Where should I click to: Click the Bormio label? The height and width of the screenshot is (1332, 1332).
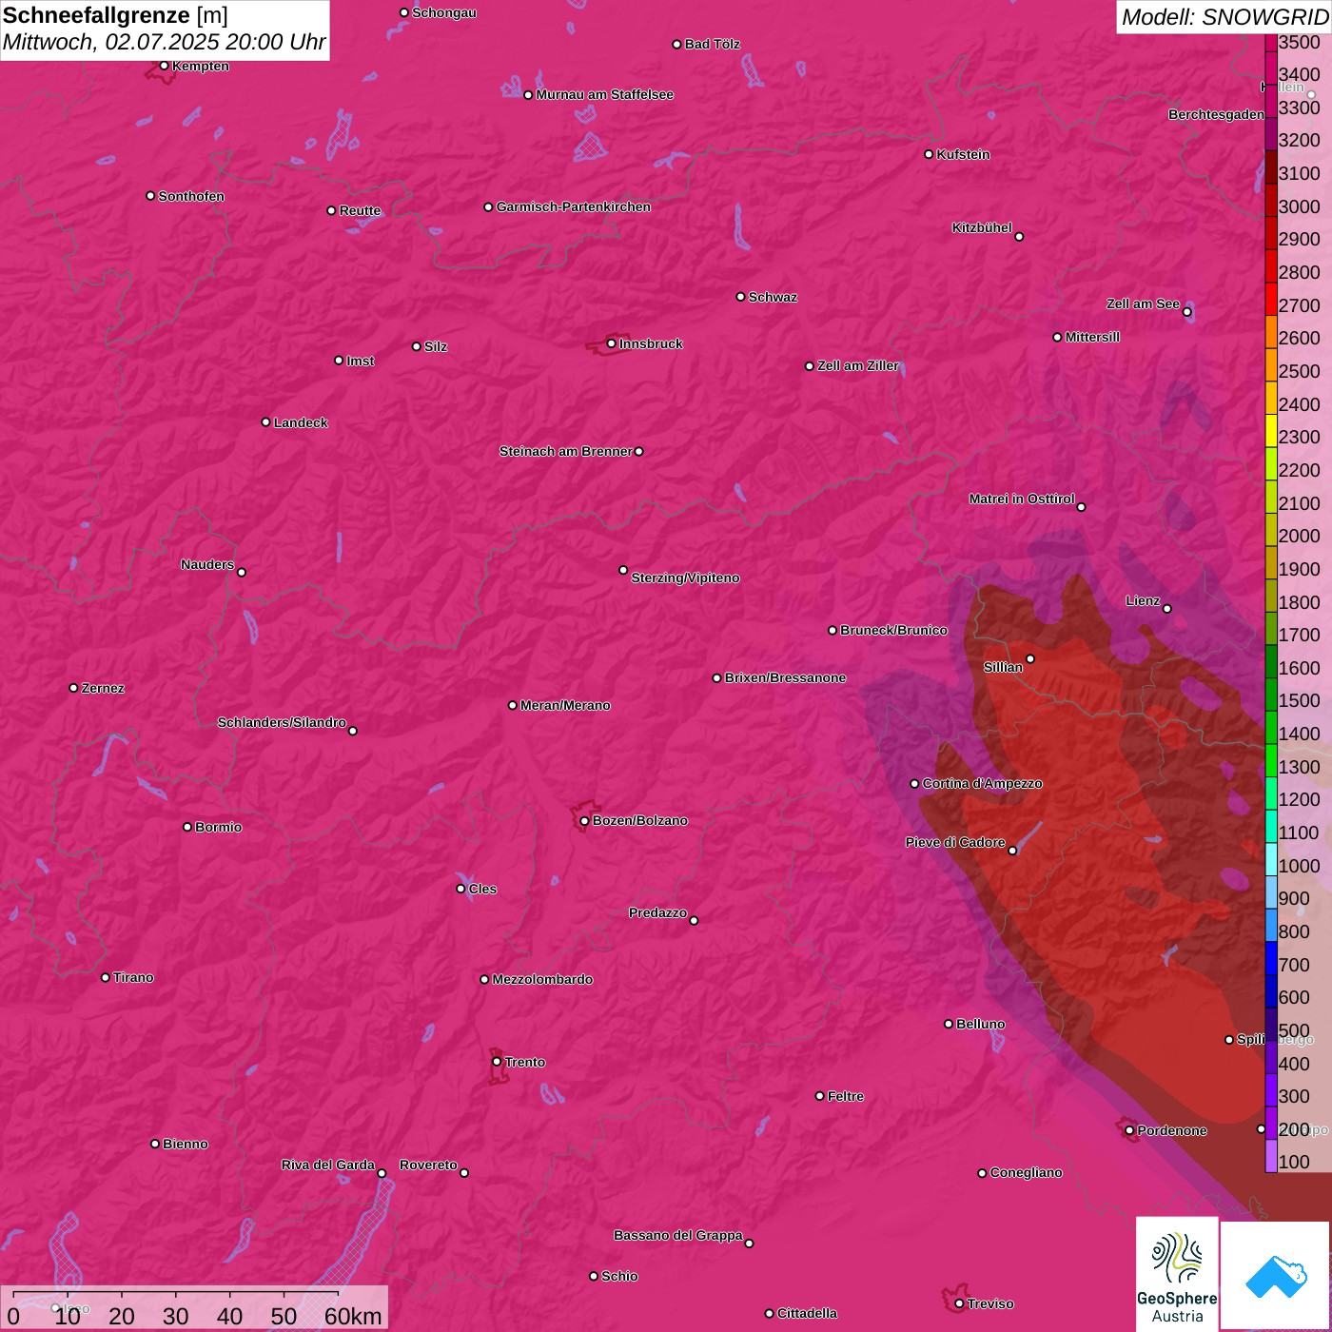218,827
